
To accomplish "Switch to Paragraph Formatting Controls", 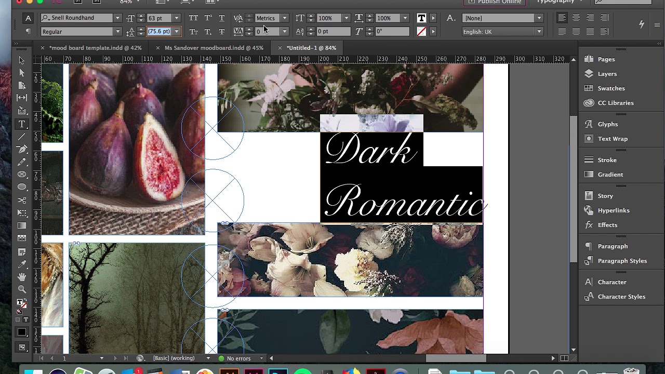I will pyautogui.click(x=28, y=32).
